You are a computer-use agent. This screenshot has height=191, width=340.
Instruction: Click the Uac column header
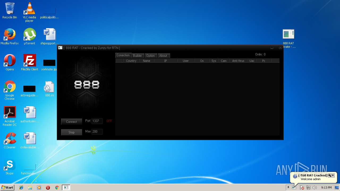pyautogui.click(x=252, y=61)
